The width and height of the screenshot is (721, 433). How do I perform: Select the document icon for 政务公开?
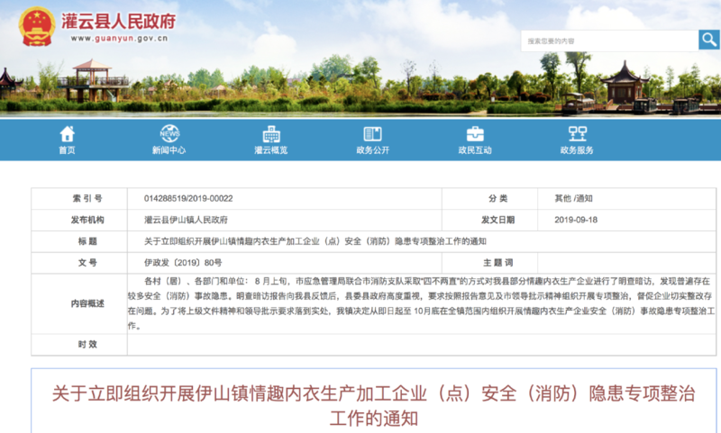(372, 134)
